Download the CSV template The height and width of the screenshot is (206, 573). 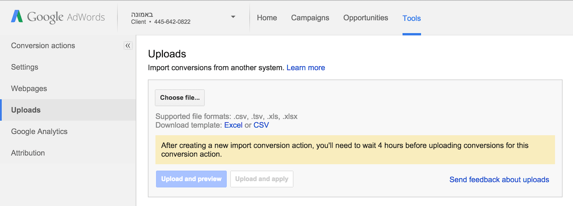coord(261,125)
